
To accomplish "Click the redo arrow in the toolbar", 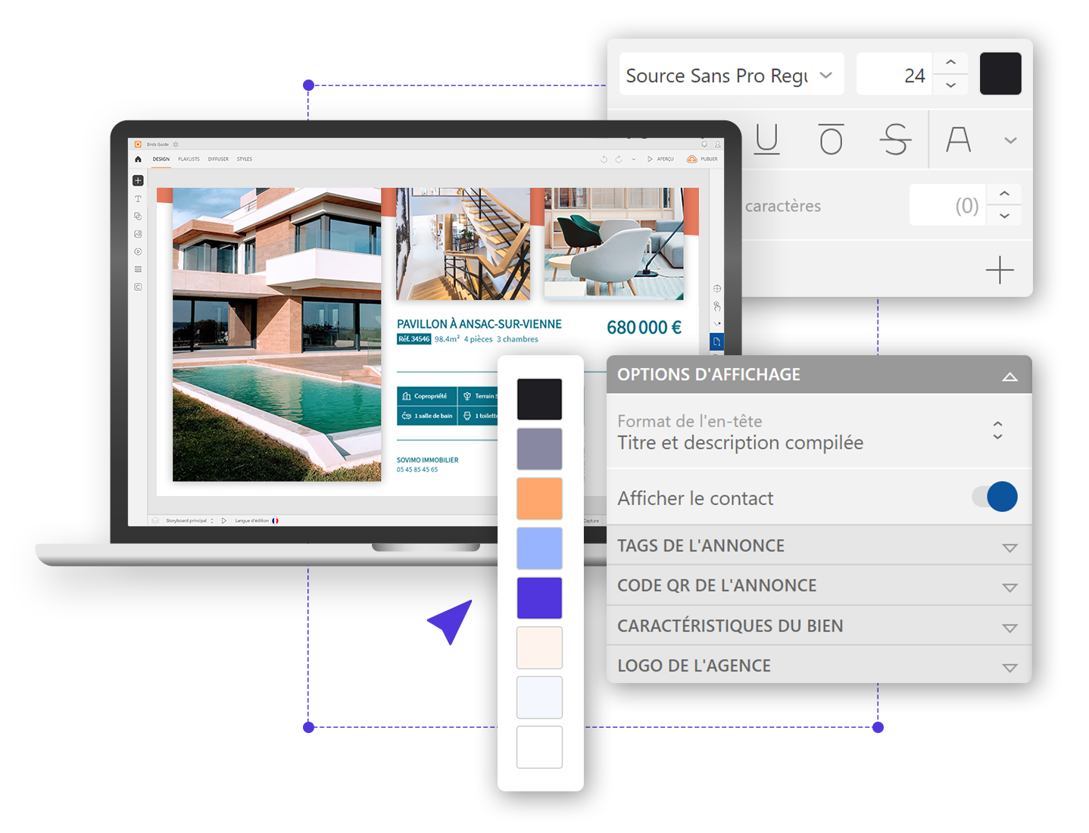I will [619, 159].
